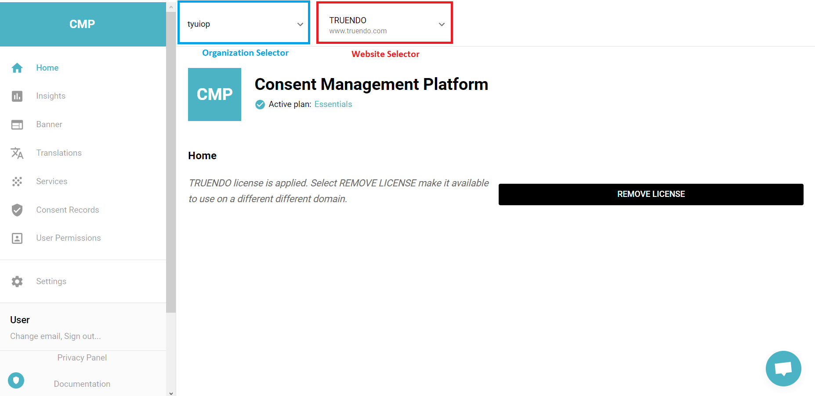
Task: Click the CMP square logo tile
Action: point(214,94)
